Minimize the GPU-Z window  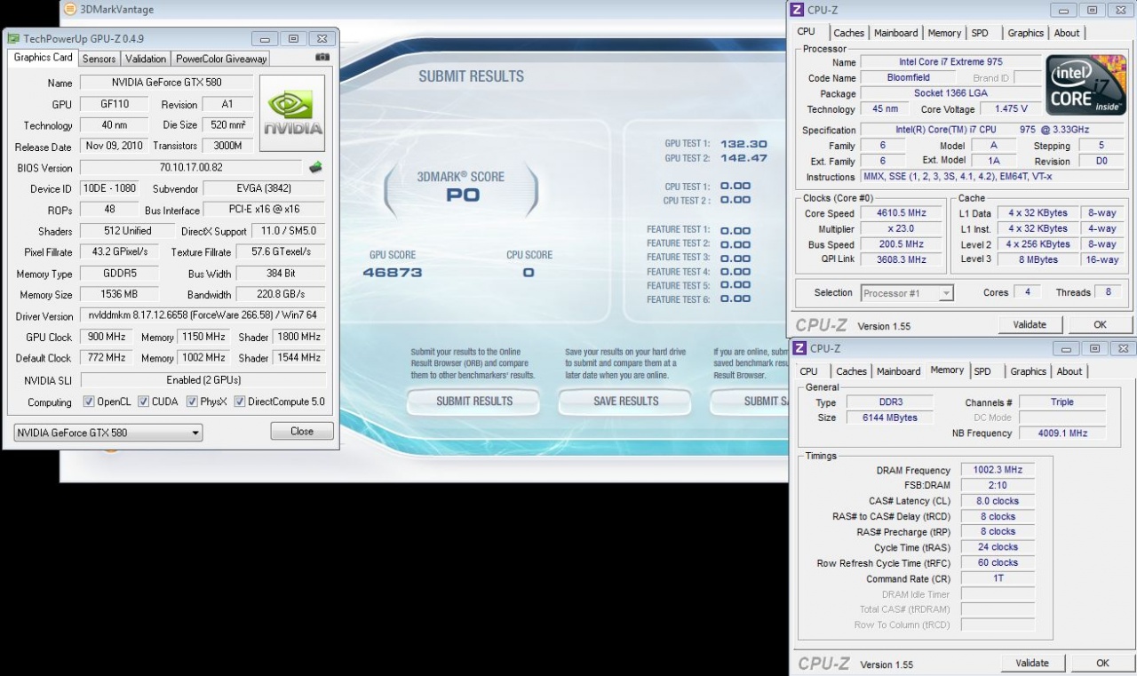click(x=265, y=39)
